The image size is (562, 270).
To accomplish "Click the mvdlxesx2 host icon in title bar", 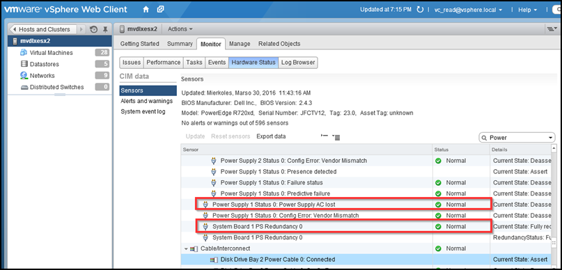I will 122,29.
